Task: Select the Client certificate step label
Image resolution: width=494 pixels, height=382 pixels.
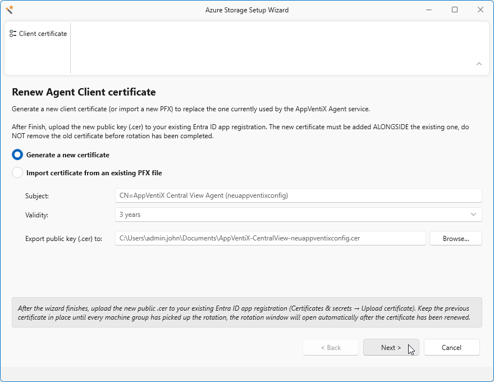Action: click(43, 34)
